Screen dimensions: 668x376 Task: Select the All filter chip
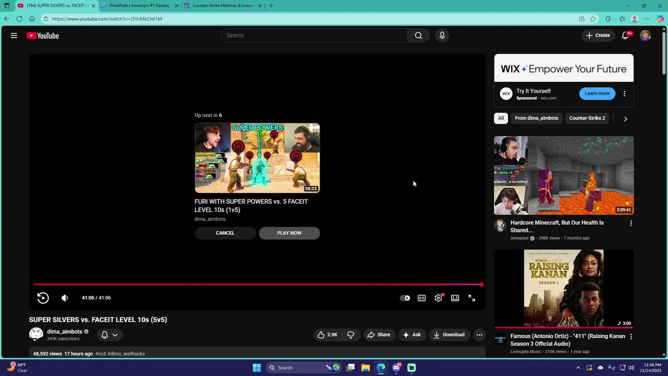coord(501,118)
